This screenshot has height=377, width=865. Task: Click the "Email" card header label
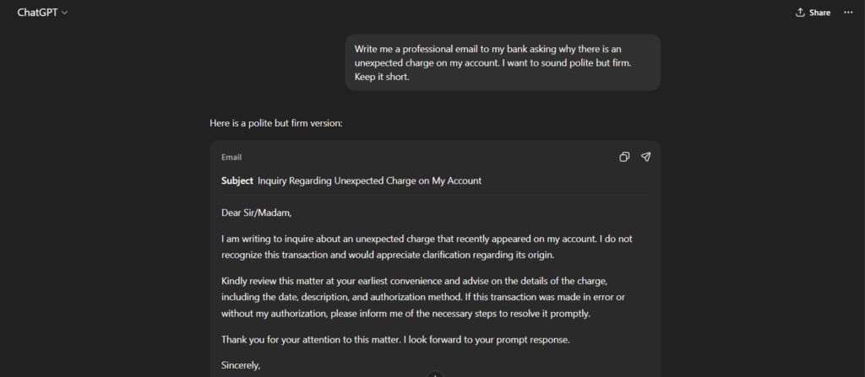[231, 158]
